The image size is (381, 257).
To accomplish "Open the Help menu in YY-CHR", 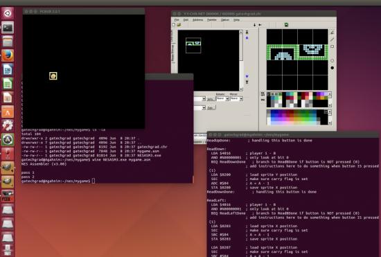I will click(x=236, y=19).
